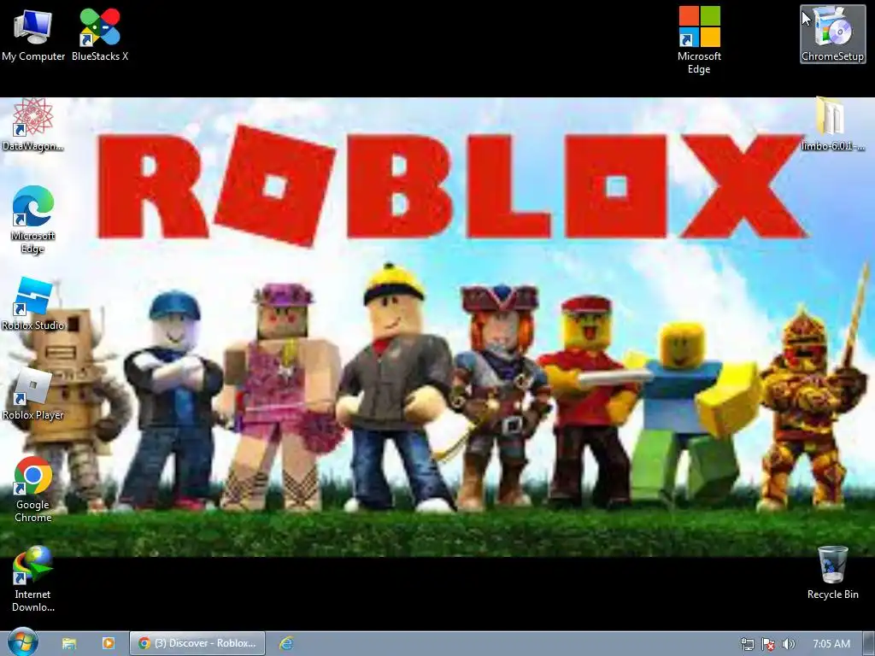
Task: Open the volume speaker tray icon
Action: 788,644
